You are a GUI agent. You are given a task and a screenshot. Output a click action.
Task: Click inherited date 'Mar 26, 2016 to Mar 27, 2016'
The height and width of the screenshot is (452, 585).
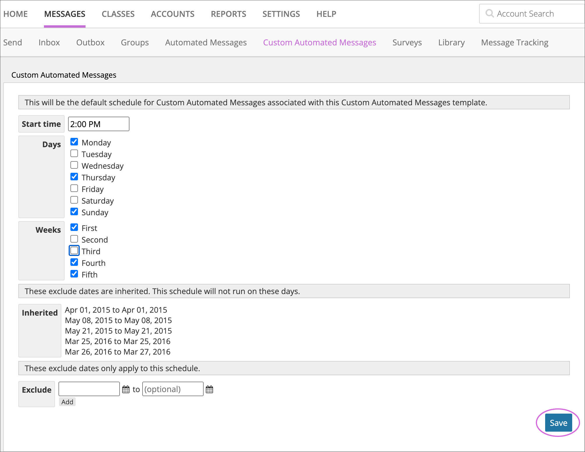coord(118,352)
